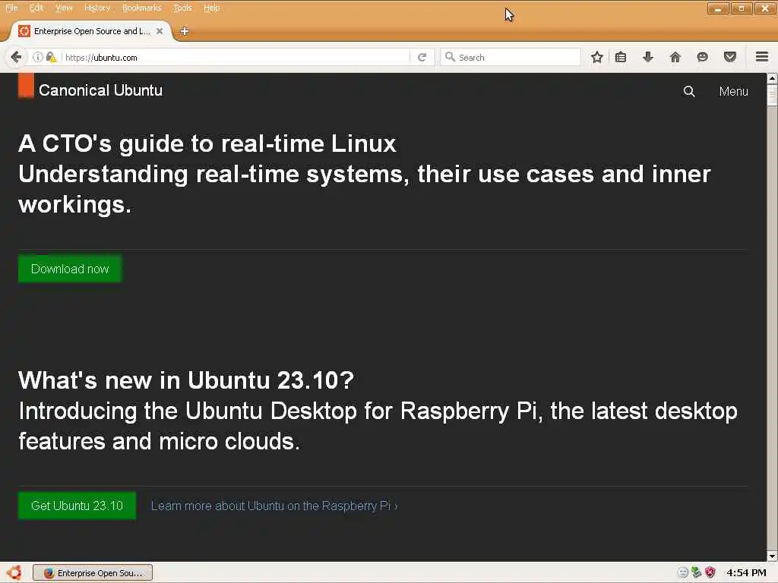Focus the ubuntu.com address bar
The image size is (778, 583).
[x=236, y=58]
